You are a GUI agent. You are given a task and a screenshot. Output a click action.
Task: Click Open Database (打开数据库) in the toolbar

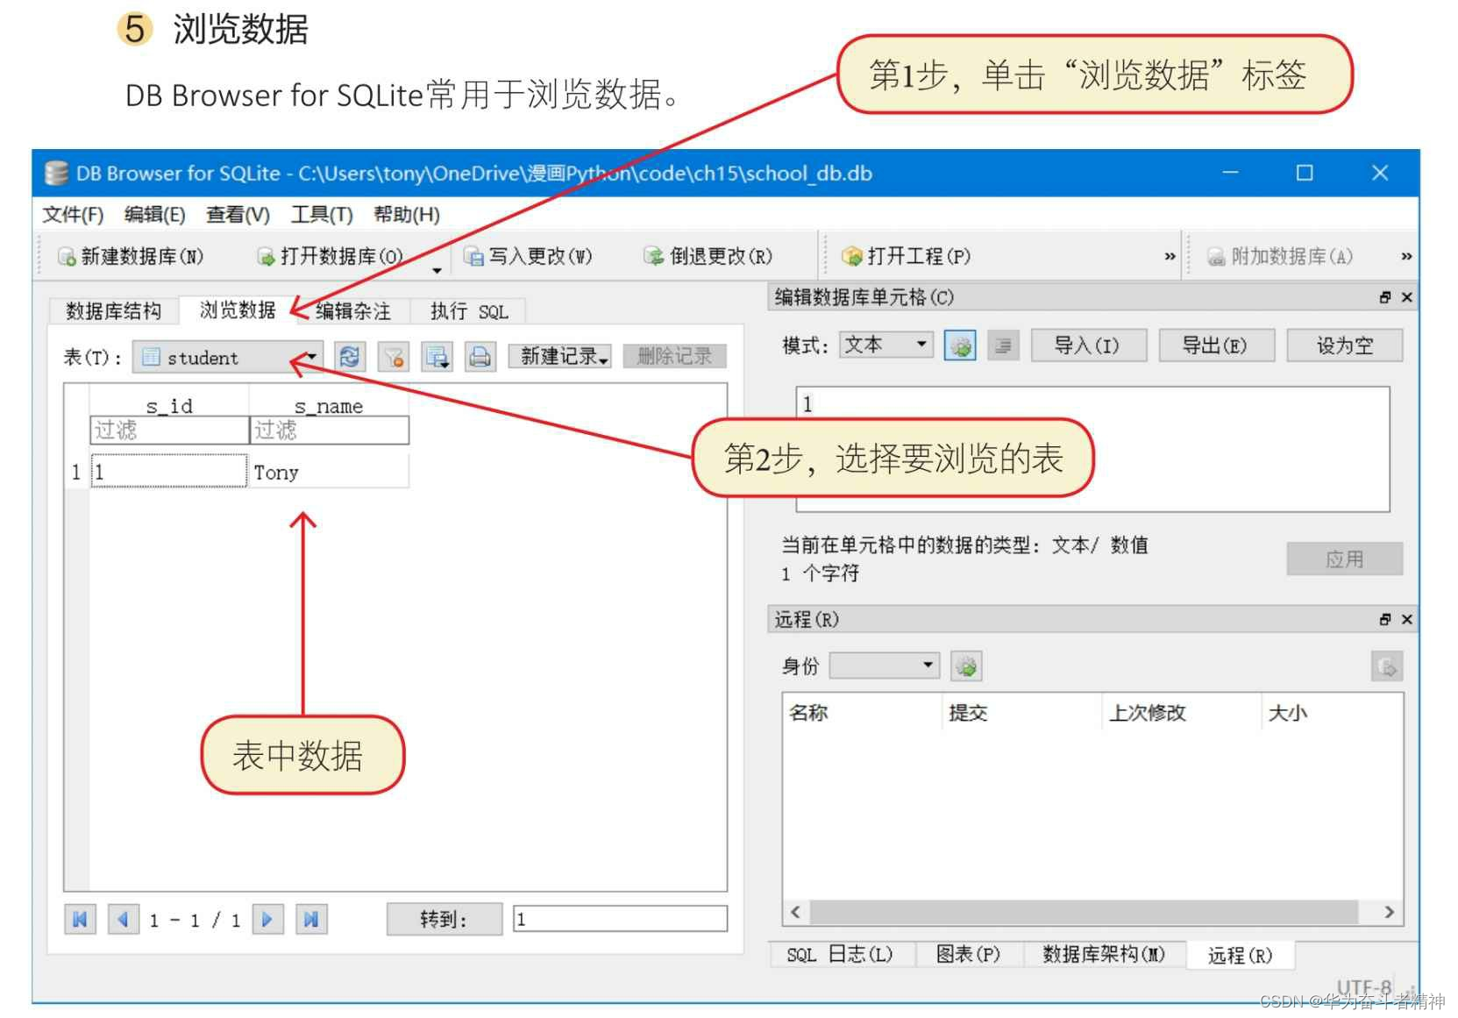(x=330, y=256)
